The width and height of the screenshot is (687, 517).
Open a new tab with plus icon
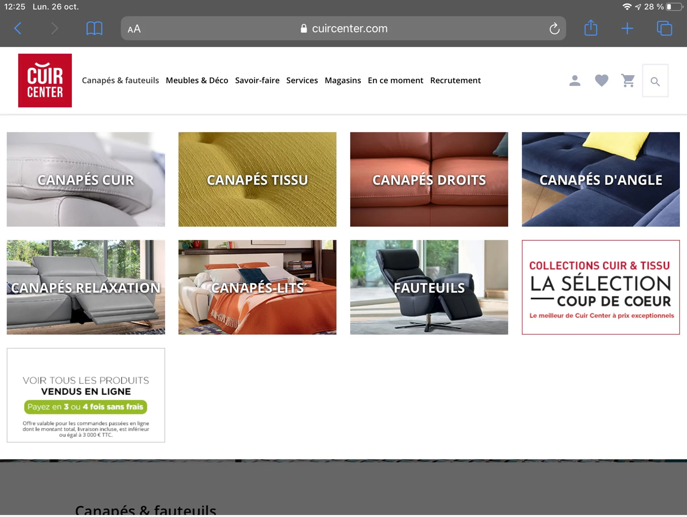click(x=627, y=29)
